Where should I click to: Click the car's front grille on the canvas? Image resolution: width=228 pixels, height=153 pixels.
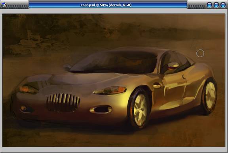(63, 103)
